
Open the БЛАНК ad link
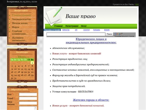(x=107, y=30)
